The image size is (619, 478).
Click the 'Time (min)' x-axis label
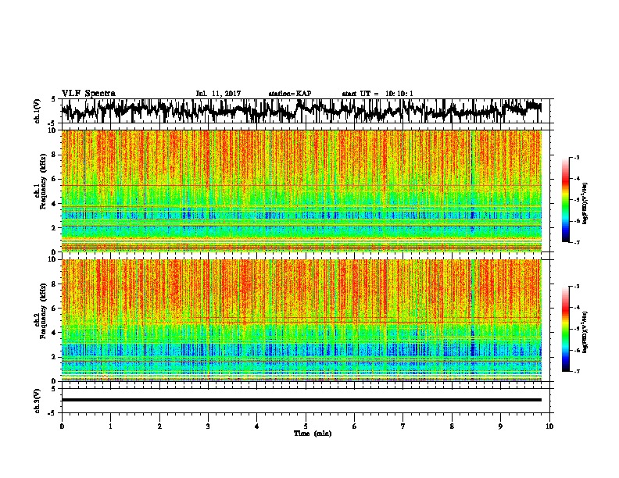click(x=313, y=433)
